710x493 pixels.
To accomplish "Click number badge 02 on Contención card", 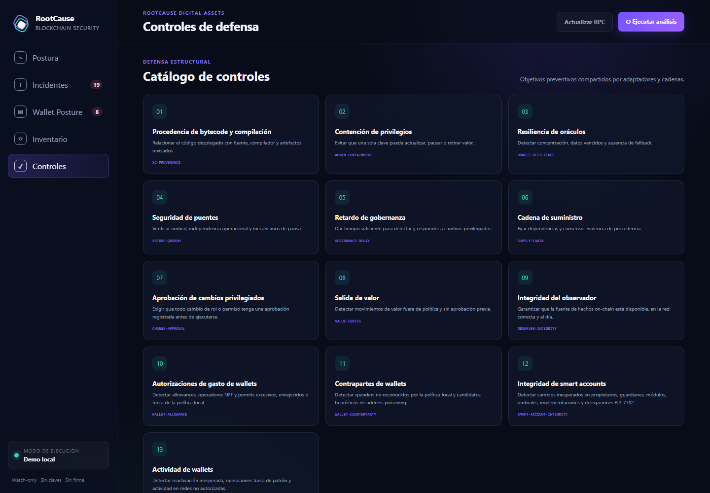I will point(342,112).
